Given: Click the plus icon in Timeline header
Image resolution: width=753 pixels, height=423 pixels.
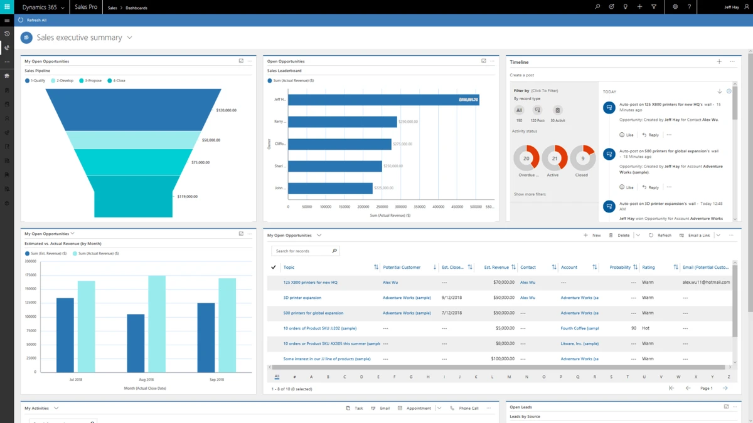Looking at the screenshot, I should point(719,61).
